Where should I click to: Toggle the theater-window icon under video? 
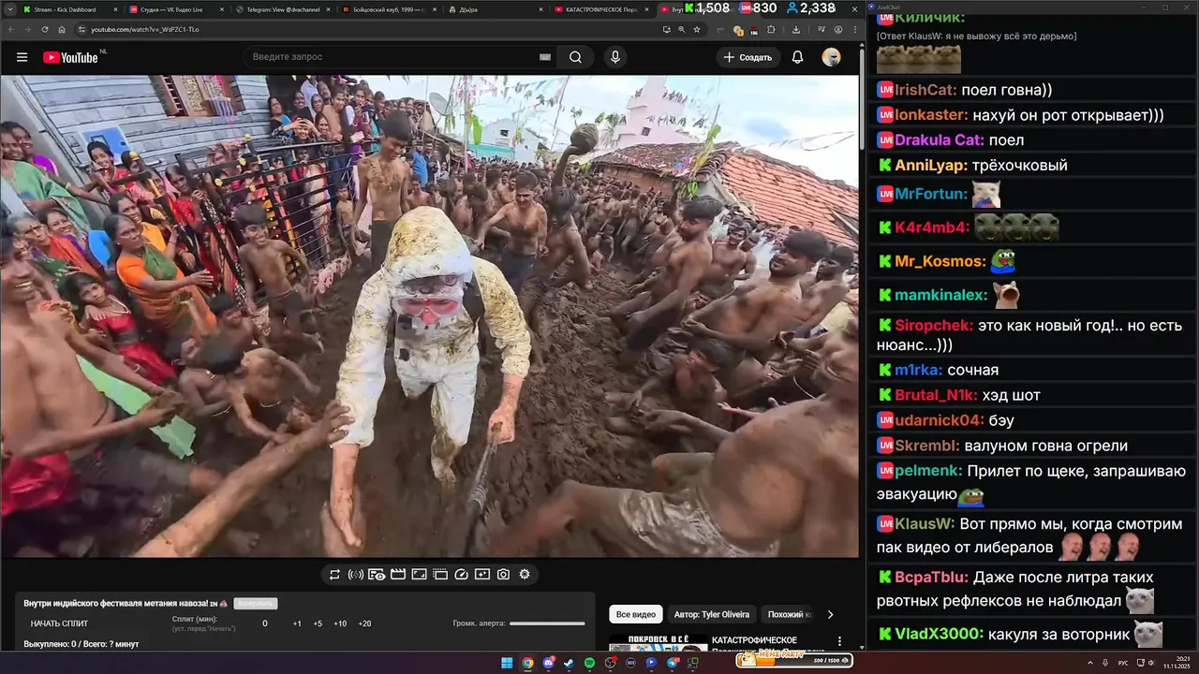440,574
